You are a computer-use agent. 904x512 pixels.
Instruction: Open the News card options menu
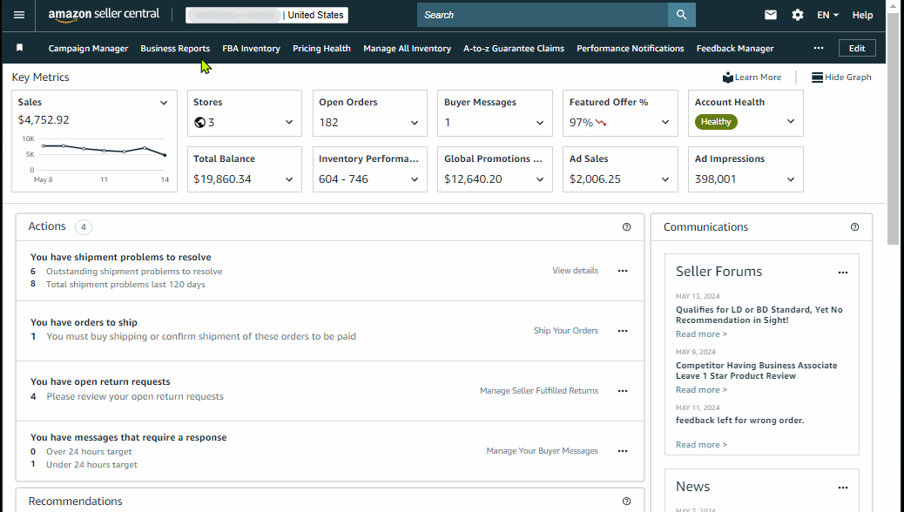[843, 488]
